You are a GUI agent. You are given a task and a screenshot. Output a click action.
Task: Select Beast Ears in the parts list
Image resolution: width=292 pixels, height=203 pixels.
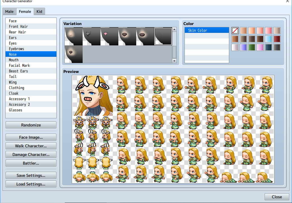point(18,71)
